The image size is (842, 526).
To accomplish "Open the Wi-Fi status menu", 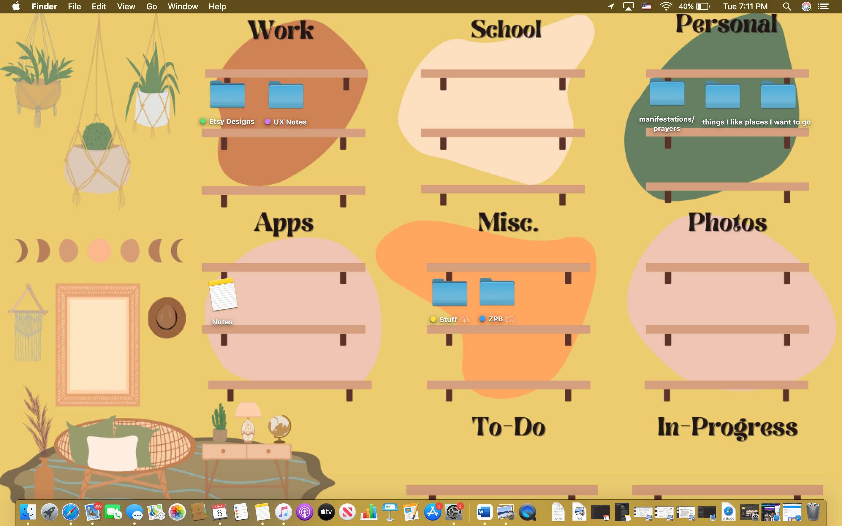I will (666, 6).
